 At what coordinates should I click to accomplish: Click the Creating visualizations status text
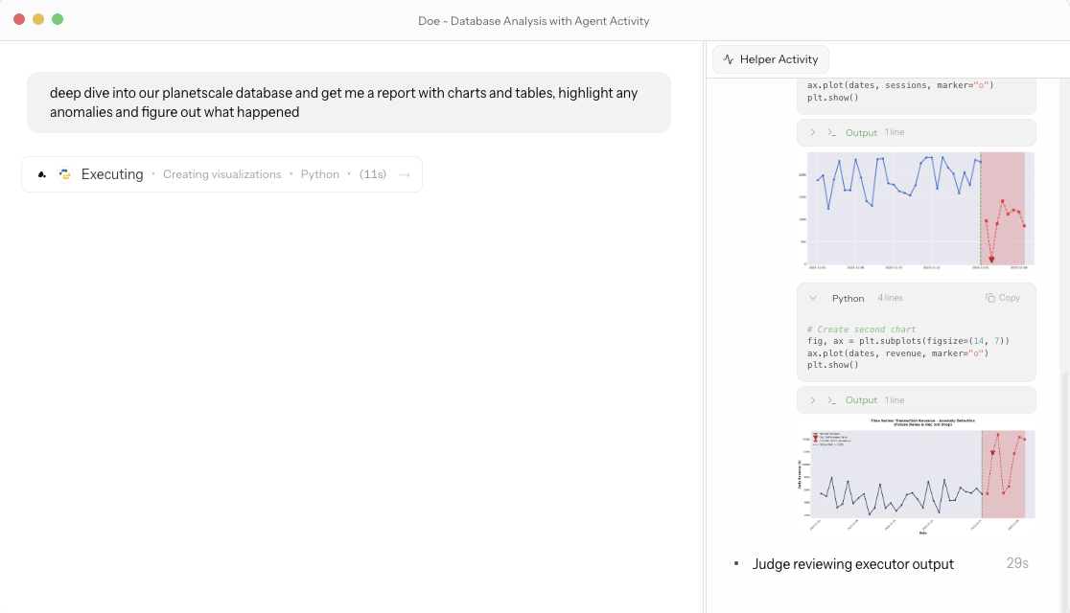click(221, 174)
